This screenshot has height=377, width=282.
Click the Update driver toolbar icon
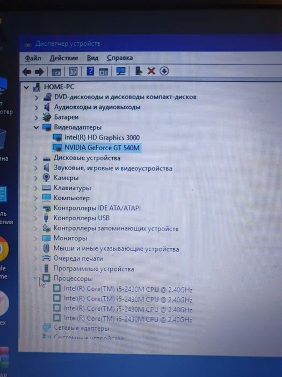click(139, 71)
